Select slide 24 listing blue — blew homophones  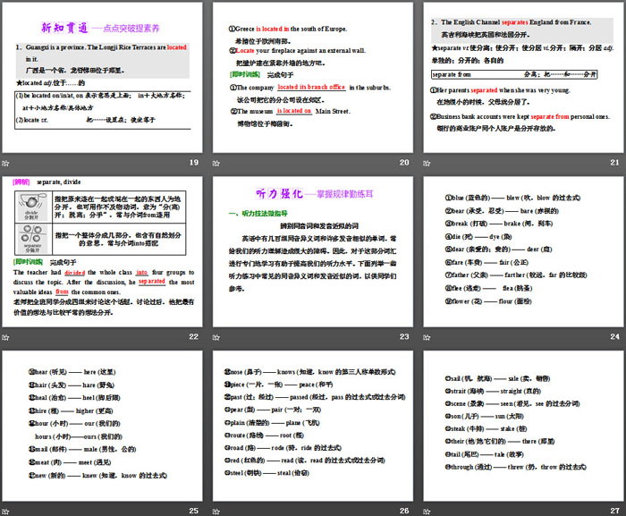point(523,251)
